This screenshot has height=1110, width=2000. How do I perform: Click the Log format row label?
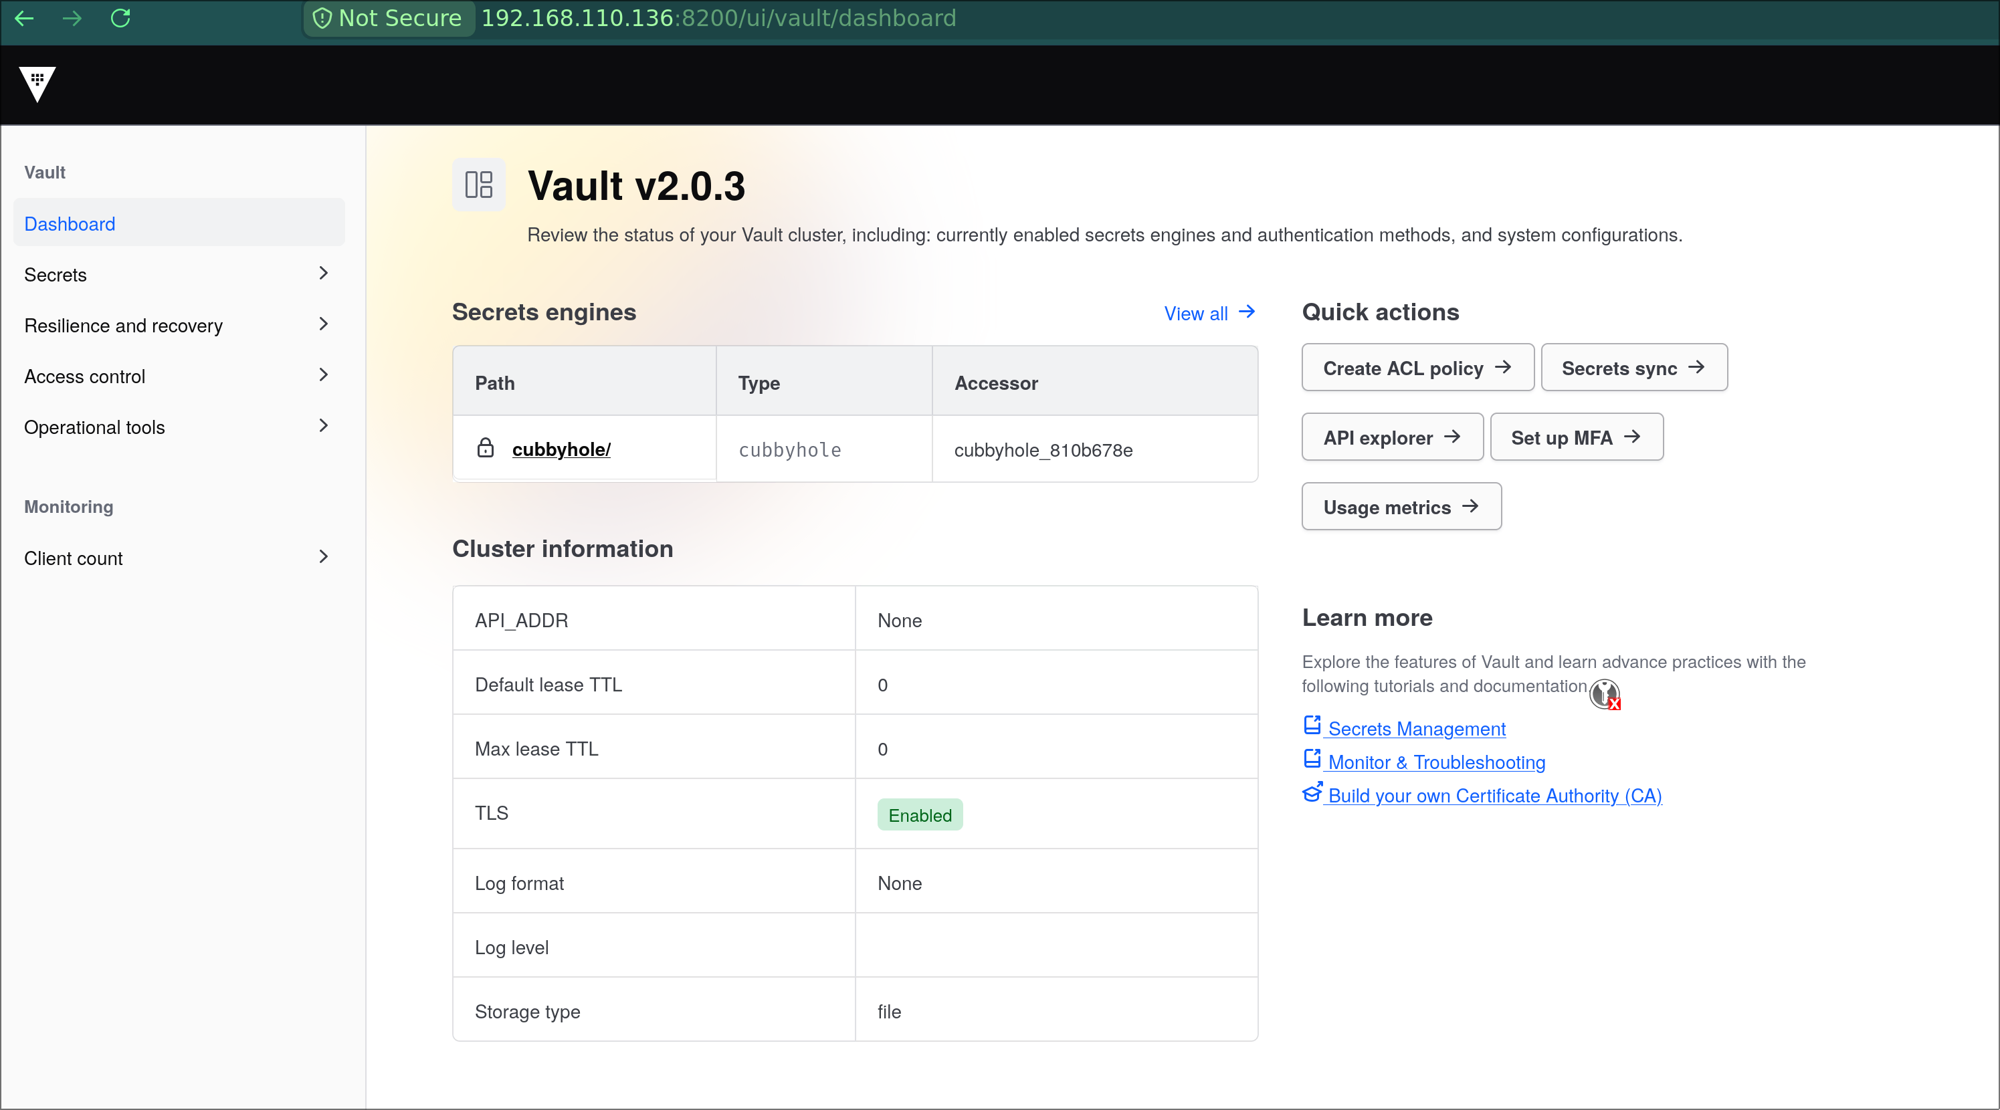520,883
